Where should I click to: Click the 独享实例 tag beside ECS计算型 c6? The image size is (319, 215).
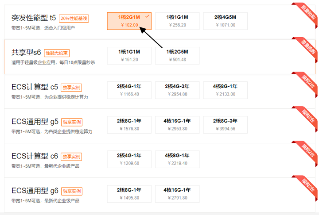pyautogui.click(x=71, y=157)
